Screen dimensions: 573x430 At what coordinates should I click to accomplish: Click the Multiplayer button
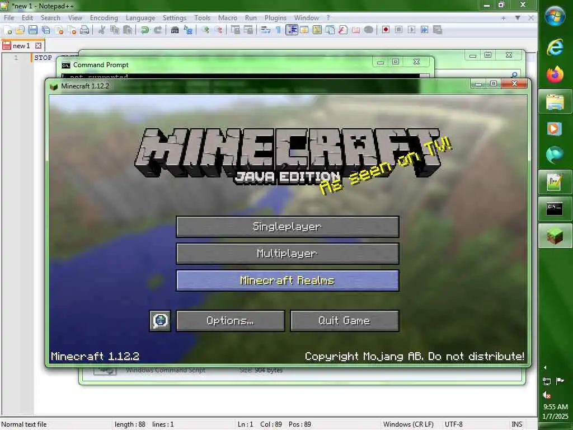click(287, 254)
